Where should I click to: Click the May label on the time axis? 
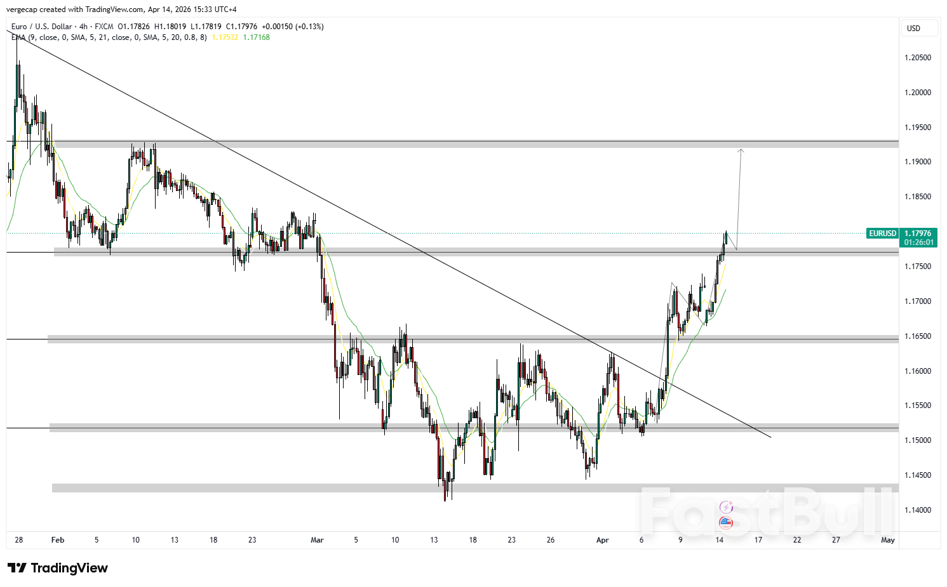click(x=887, y=540)
